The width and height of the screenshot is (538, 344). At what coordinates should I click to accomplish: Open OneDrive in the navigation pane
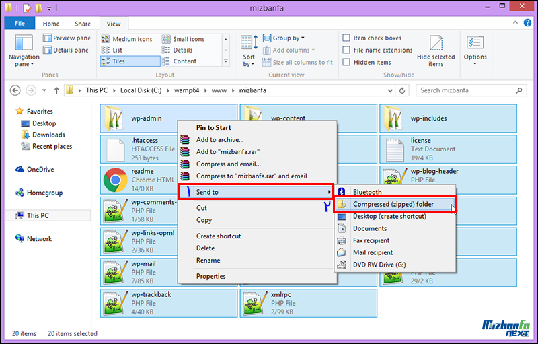click(35, 169)
